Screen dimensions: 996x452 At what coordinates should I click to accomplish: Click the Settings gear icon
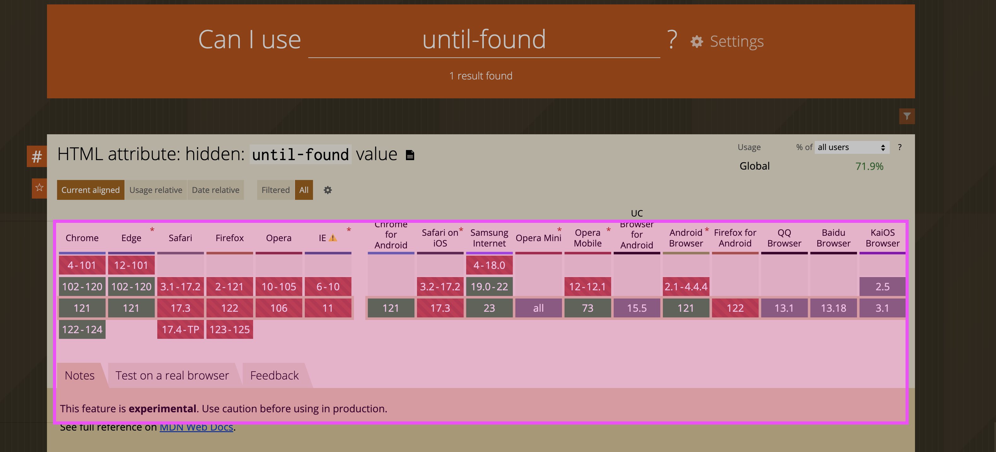(x=696, y=41)
